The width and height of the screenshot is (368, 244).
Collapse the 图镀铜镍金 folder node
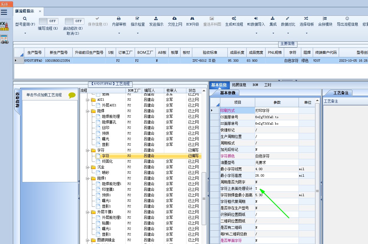pyautogui.click(x=87, y=240)
